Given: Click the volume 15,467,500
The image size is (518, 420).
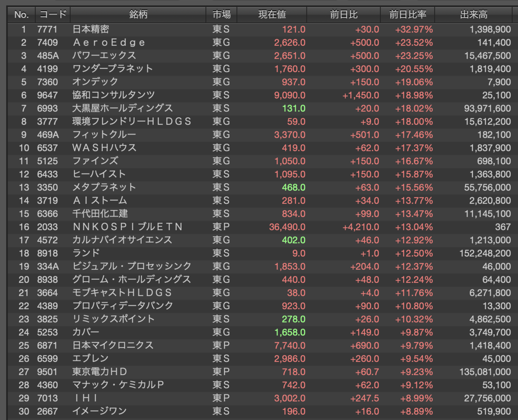Looking at the screenshot, I should [x=488, y=56].
